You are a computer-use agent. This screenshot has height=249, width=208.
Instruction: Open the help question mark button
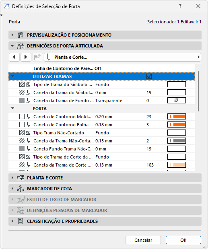[x=180, y=6]
